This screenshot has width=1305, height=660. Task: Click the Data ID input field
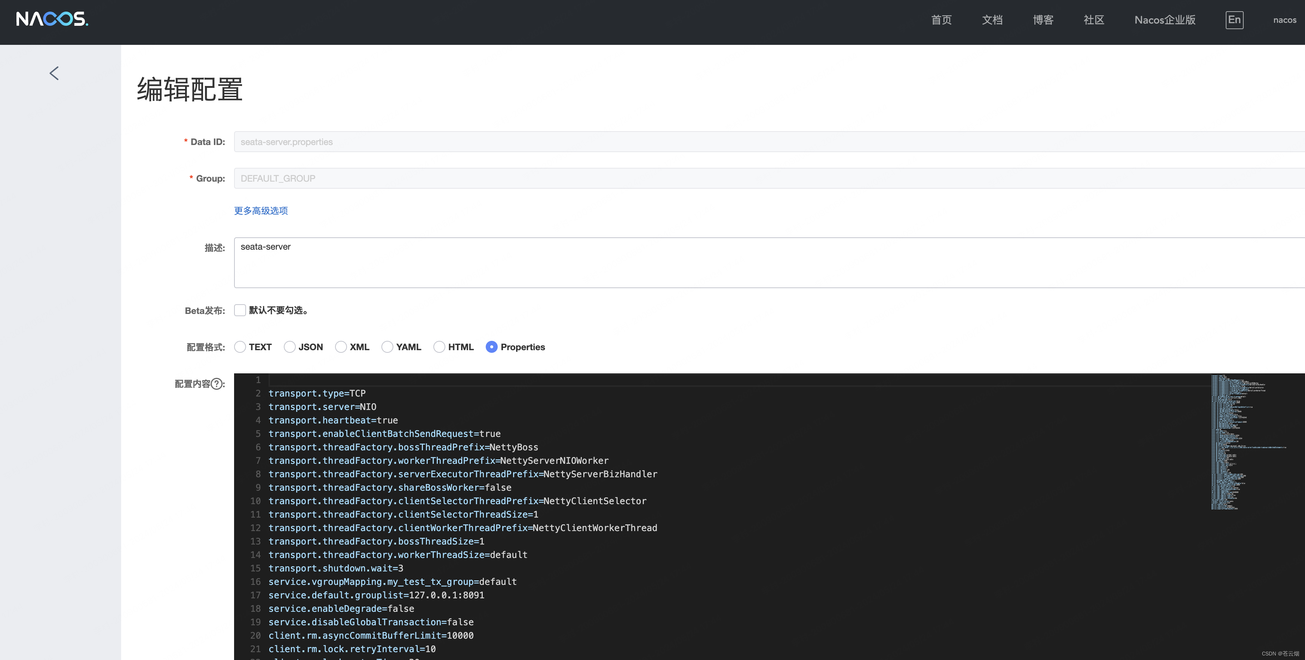[x=769, y=142]
